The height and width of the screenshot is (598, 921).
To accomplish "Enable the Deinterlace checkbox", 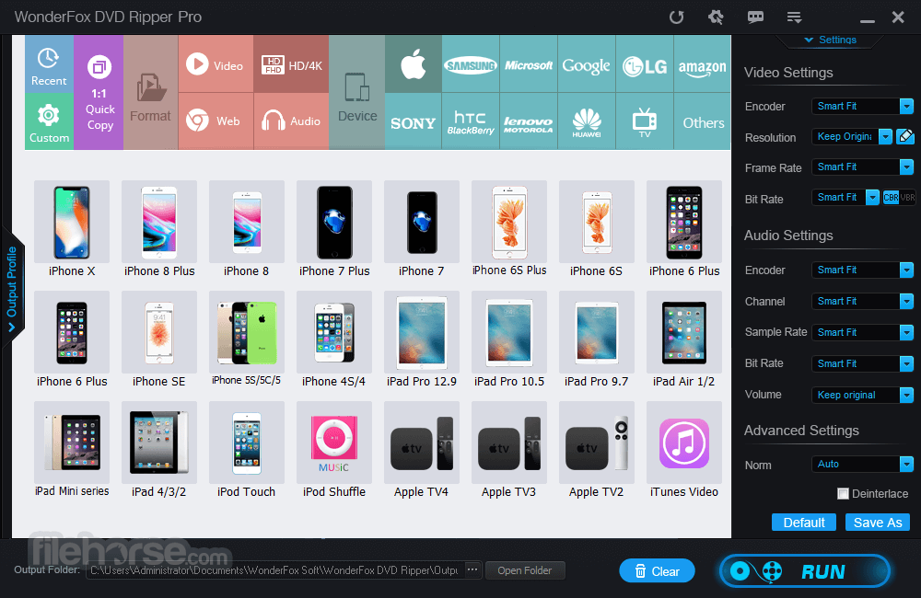I will click(x=843, y=493).
